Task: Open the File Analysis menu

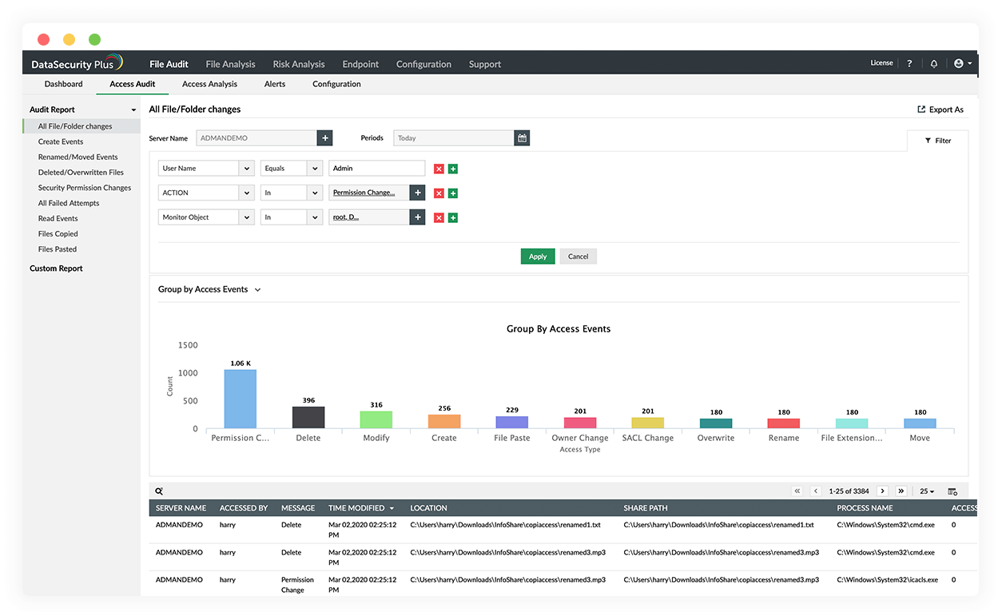Action: pos(230,64)
